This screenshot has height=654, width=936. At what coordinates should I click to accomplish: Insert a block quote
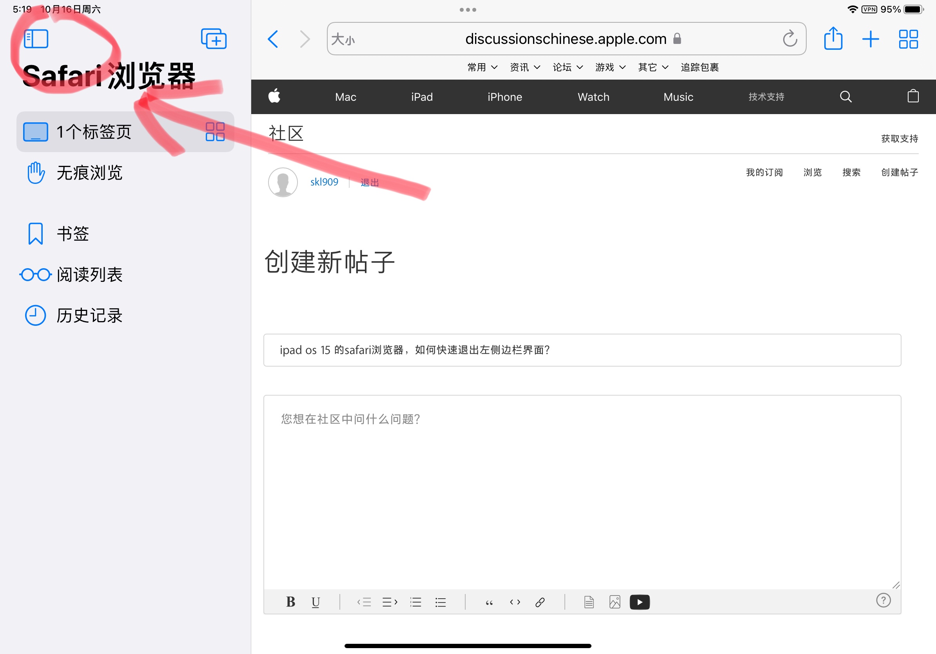tap(489, 603)
